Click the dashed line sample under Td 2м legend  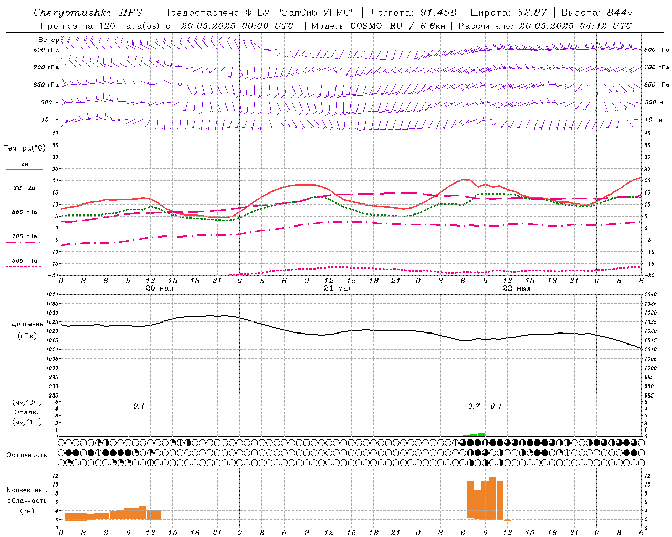pos(24,194)
